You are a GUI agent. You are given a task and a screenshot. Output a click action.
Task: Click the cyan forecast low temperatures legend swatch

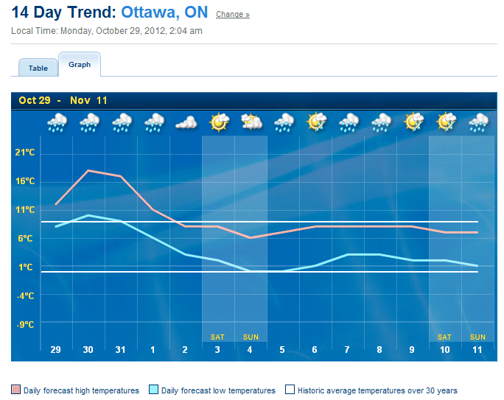(x=154, y=390)
